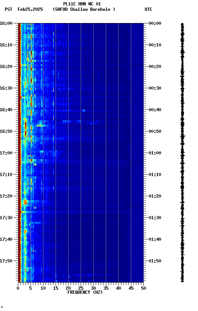Viewport: 198px width, 311px height.
Task: Click the 17:20 PST time label
Action: click(6, 196)
